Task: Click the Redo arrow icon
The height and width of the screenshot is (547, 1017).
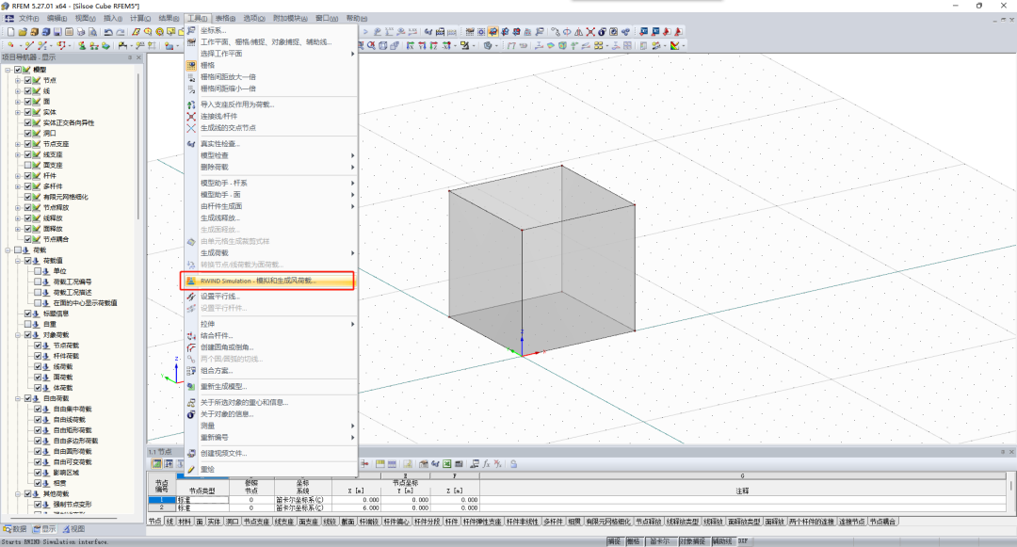Action: pos(120,31)
